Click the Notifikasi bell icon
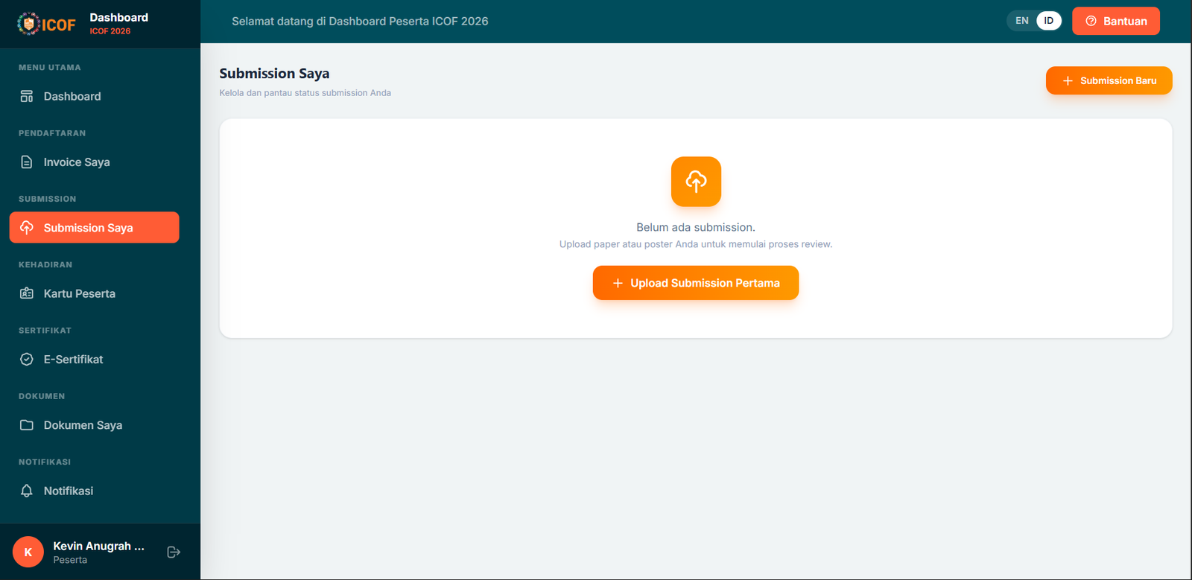 [x=27, y=491]
